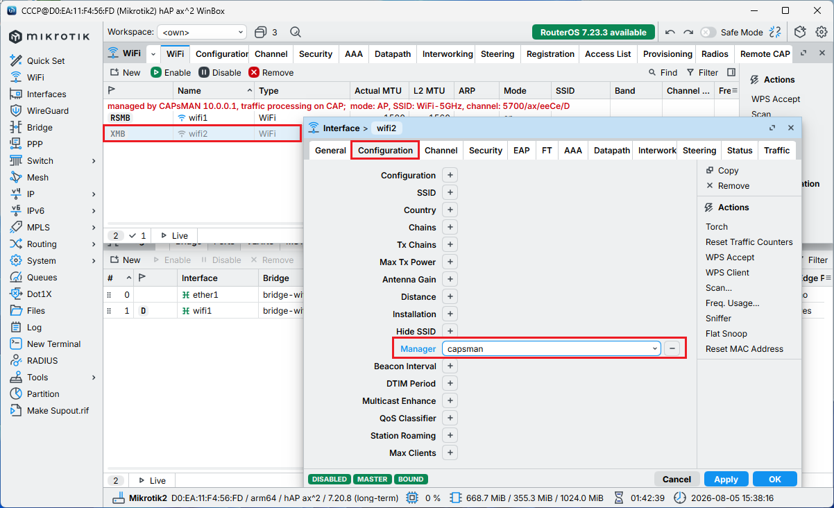The width and height of the screenshot is (834, 508).
Task: Expand the Country field with plus
Action: (450, 210)
